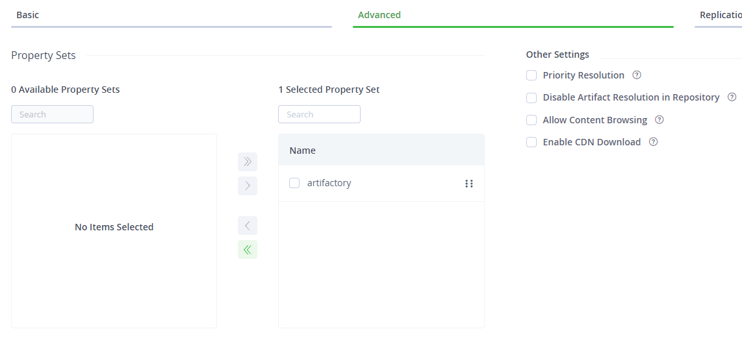
Task: Click the green move all left button
Action: point(248,250)
